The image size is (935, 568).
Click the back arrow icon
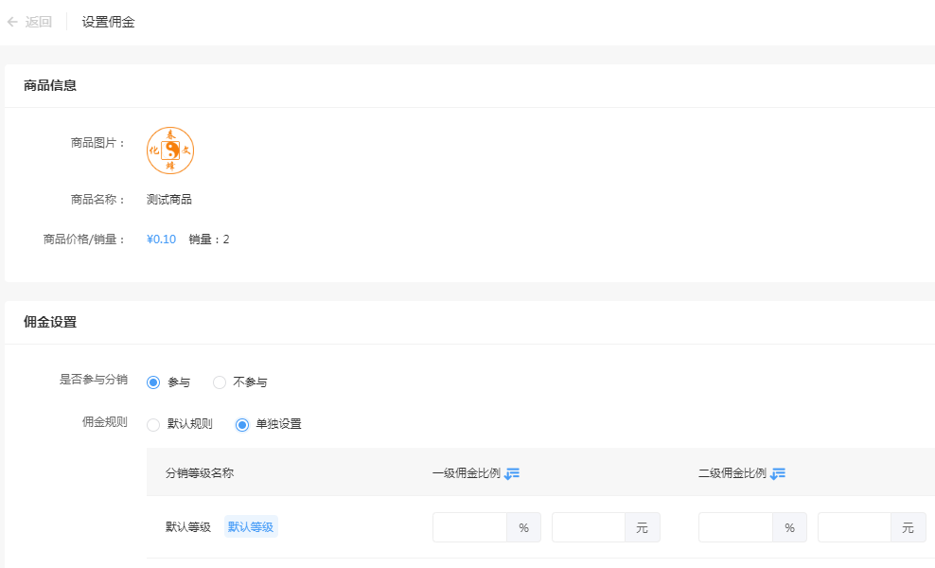point(12,22)
